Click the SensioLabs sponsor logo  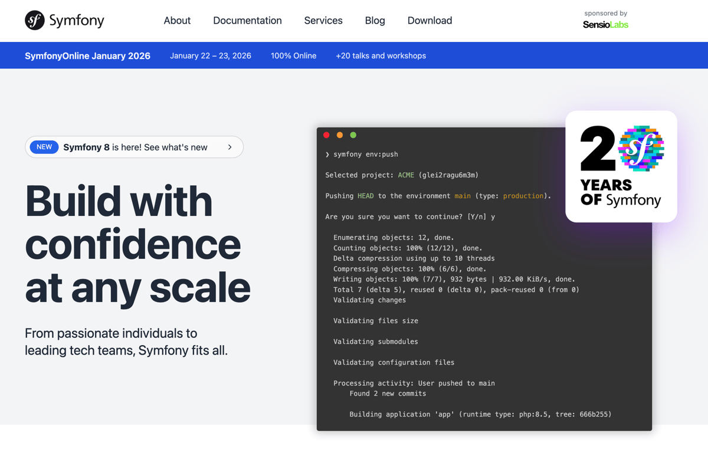tap(605, 25)
